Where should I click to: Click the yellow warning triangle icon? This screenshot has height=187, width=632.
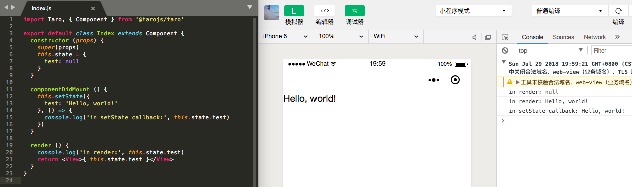tap(510, 81)
